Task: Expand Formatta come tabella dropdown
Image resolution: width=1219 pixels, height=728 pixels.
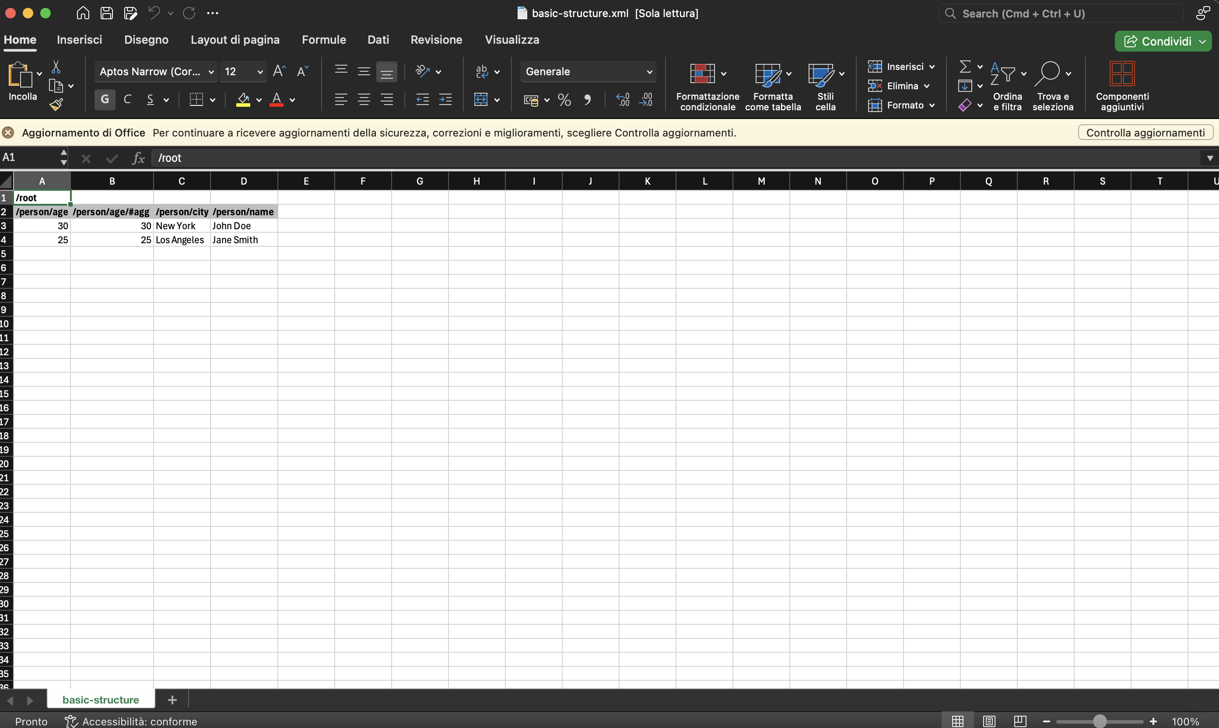Action: pyautogui.click(x=789, y=74)
